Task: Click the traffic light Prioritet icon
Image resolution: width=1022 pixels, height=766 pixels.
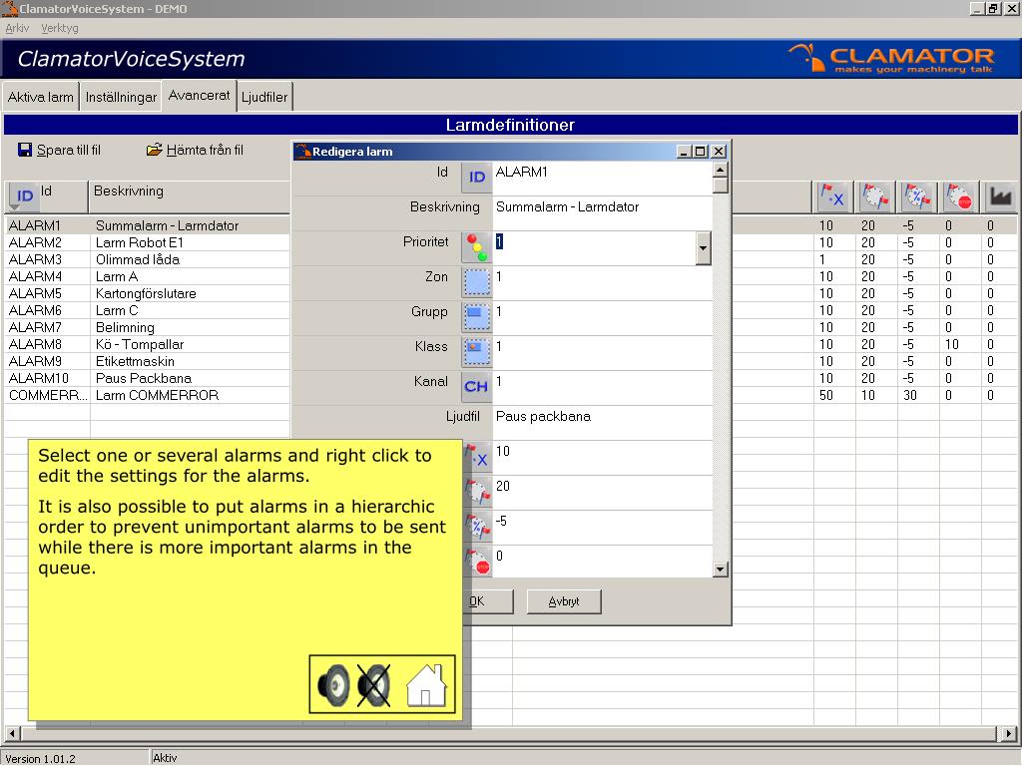Action: point(476,247)
